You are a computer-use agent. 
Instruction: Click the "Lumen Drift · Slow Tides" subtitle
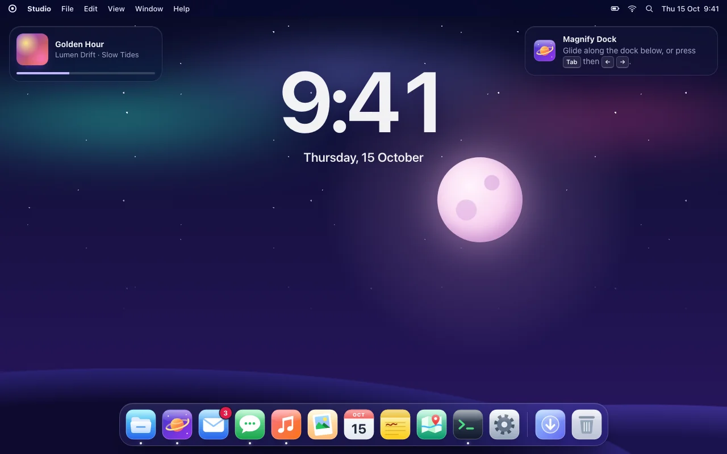click(97, 55)
